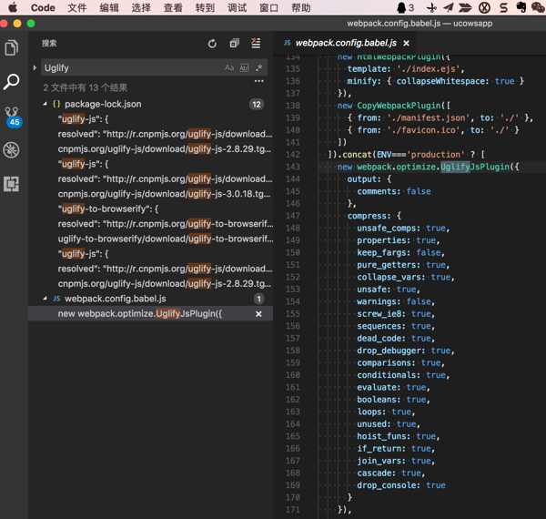Image resolution: width=546 pixels, height=519 pixels.
Task: Collapse package-lock.json search results
Action: [45, 105]
